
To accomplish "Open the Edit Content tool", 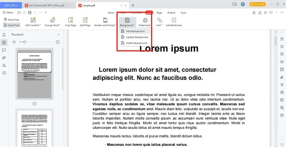I will [x=33, y=22].
